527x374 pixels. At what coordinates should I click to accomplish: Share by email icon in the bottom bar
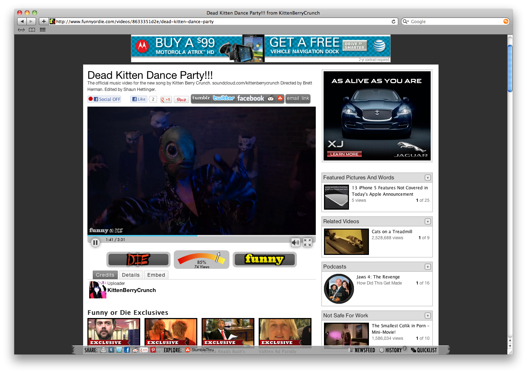[103, 350]
